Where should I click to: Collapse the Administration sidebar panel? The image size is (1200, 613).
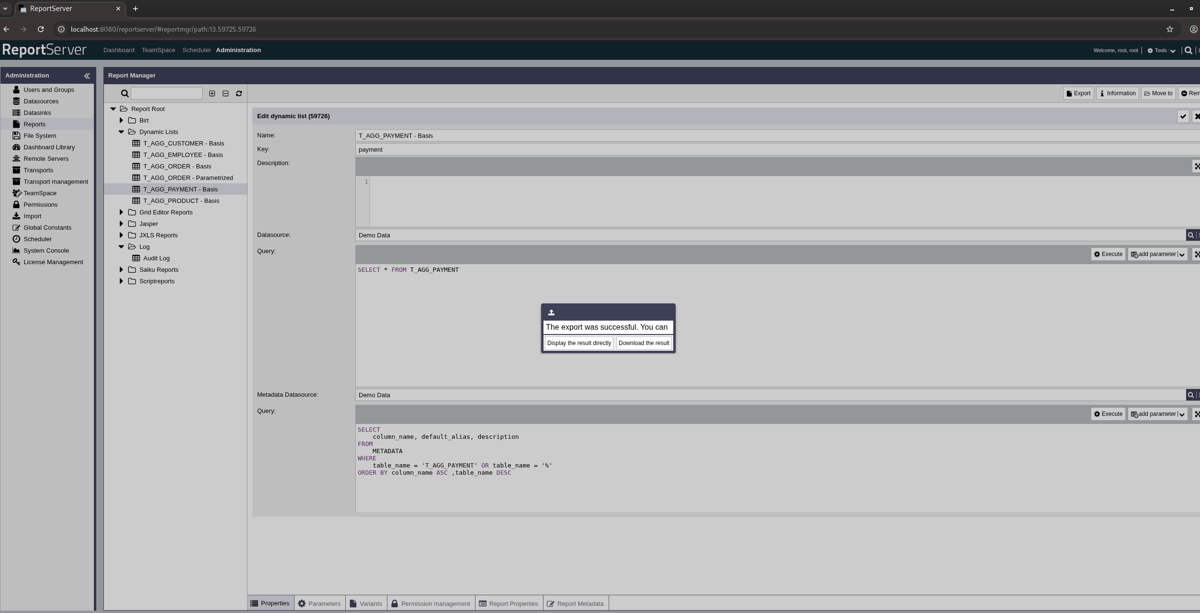point(87,76)
